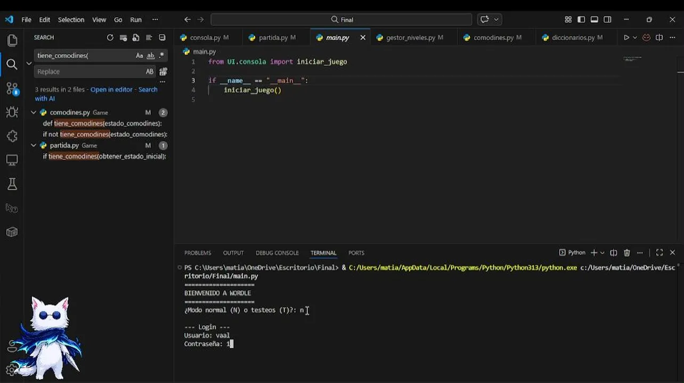The width and height of the screenshot is (684, 383).
Task: Switch to the PROBLEMS panel tab
Action: [198, 253]
